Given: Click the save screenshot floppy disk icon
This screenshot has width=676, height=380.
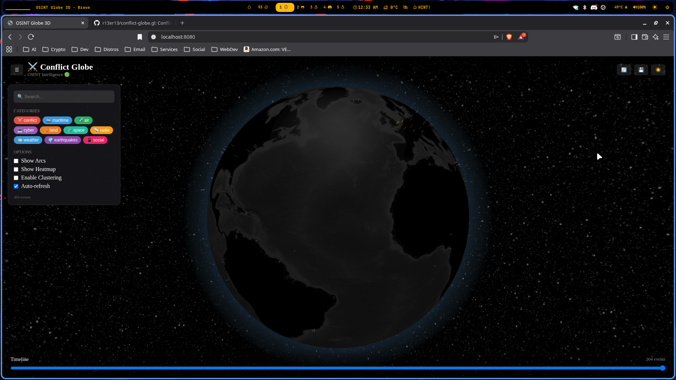Looking at the screenshot, I should coord(641,70).
